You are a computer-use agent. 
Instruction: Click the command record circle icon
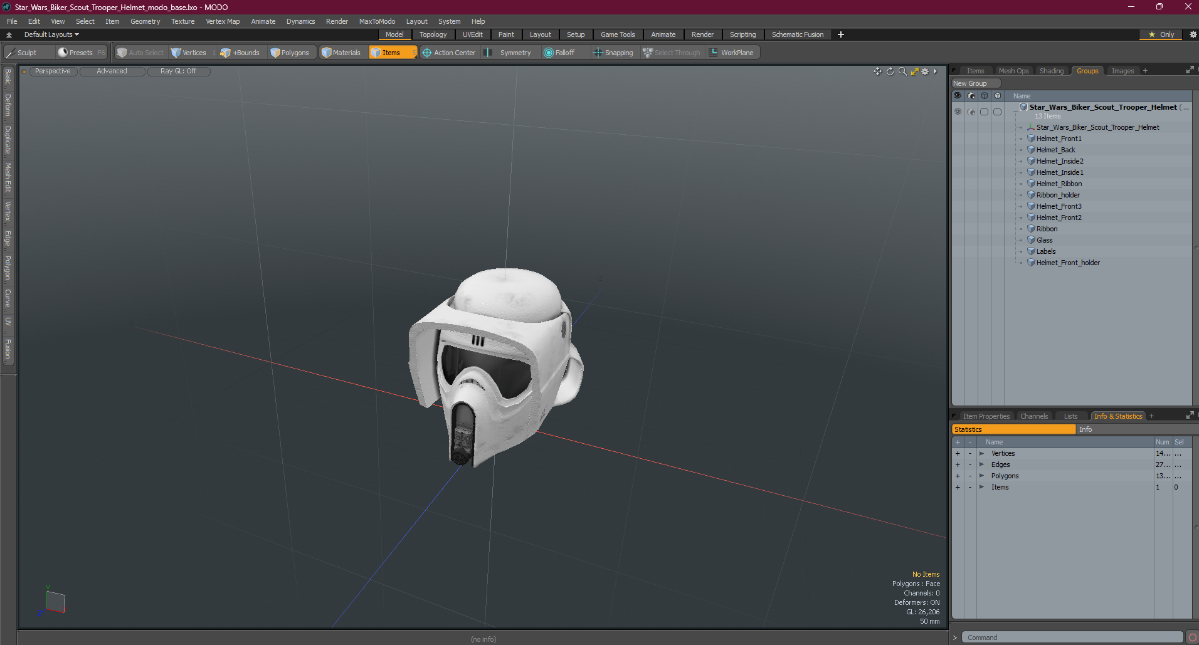pos(1192,637)
